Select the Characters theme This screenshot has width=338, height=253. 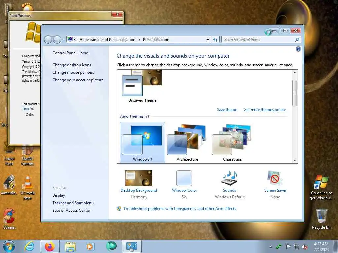click(x=232, y=143)
